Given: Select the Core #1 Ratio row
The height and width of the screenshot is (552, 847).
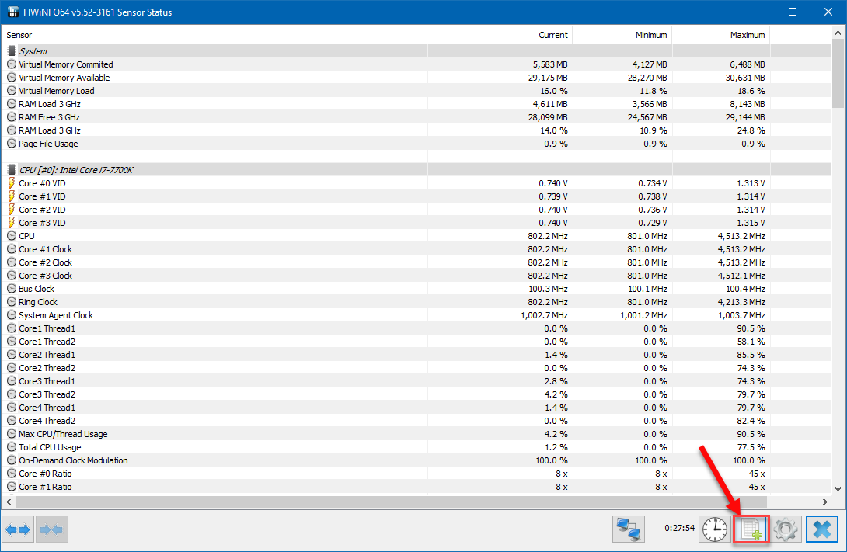Looking at the screenshot, I should tap(417, 487).
